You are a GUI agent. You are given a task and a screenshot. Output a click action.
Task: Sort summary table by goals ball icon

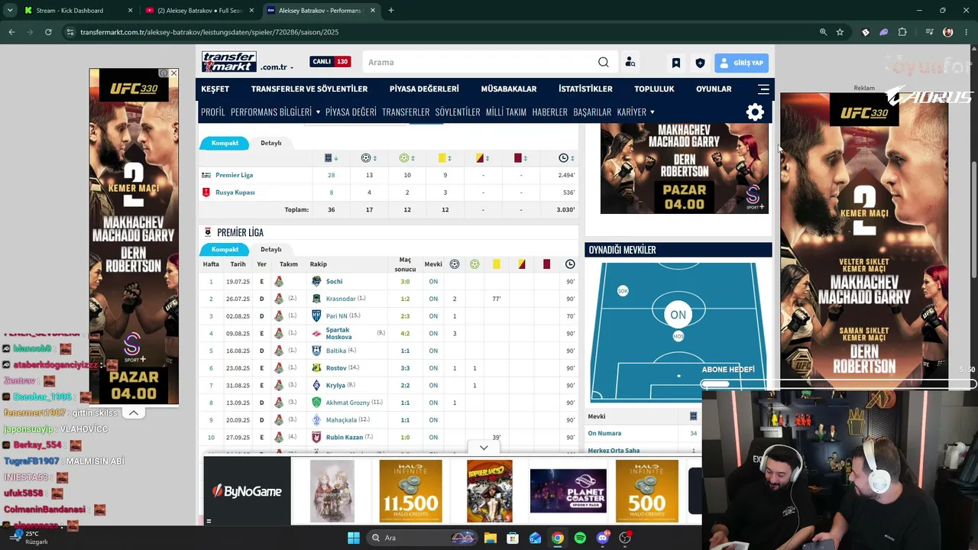[366, 158]
